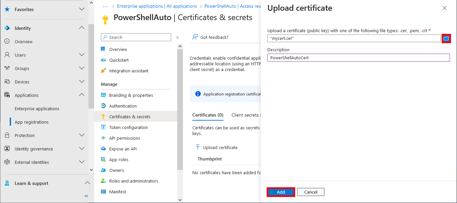Click the Search box above Overview
The image size is (457, 203).
point(136,37)
